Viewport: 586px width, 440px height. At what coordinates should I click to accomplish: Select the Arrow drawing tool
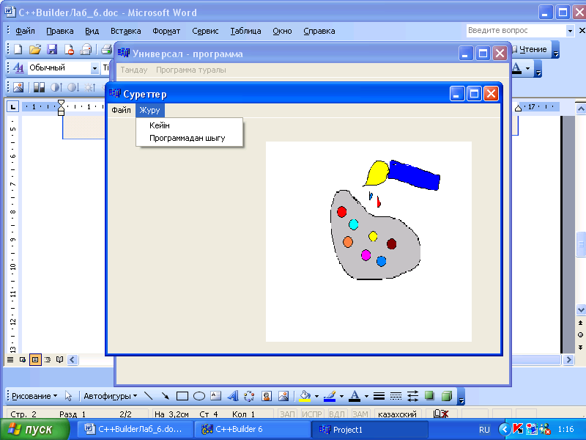click(x=165, y=396)
